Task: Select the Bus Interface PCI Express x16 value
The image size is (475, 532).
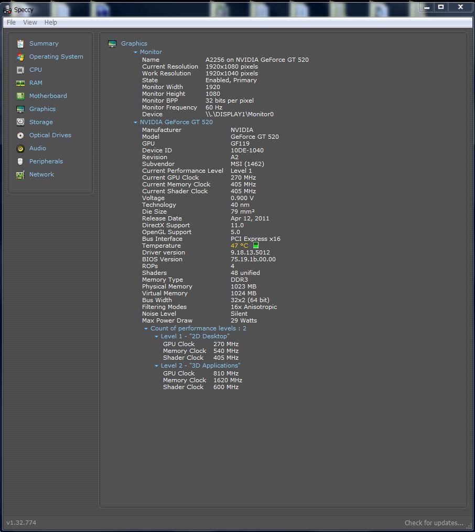Action: tap(255, 239)
